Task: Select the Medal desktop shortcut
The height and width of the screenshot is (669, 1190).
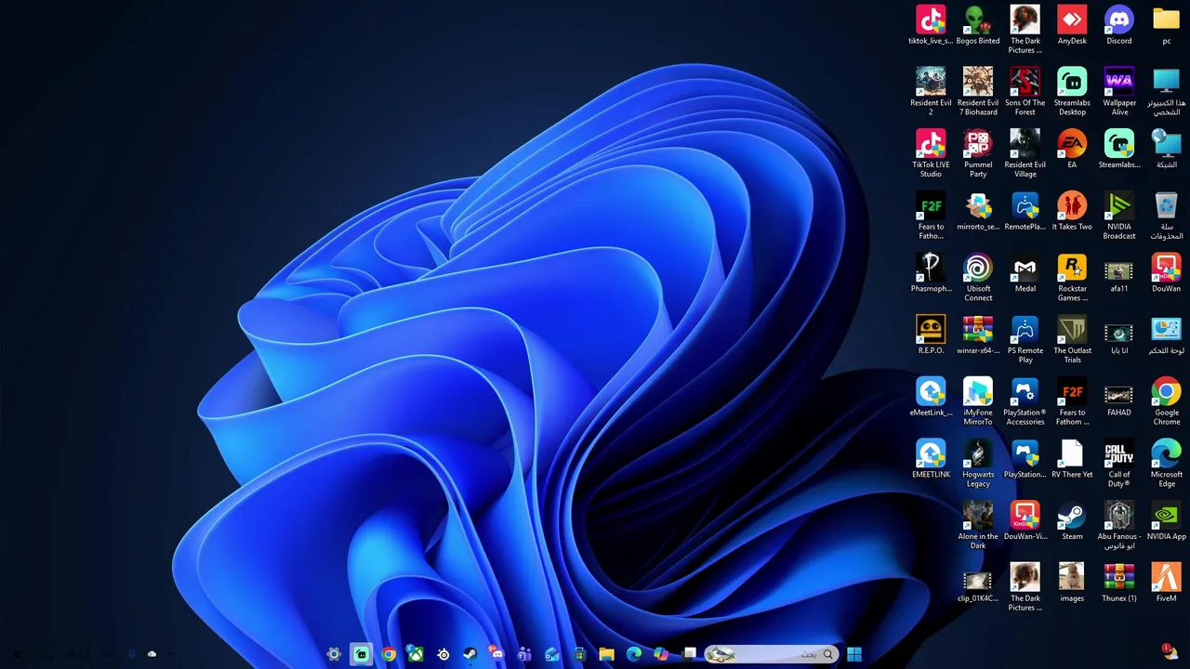Action: (x=1025, y=274)
